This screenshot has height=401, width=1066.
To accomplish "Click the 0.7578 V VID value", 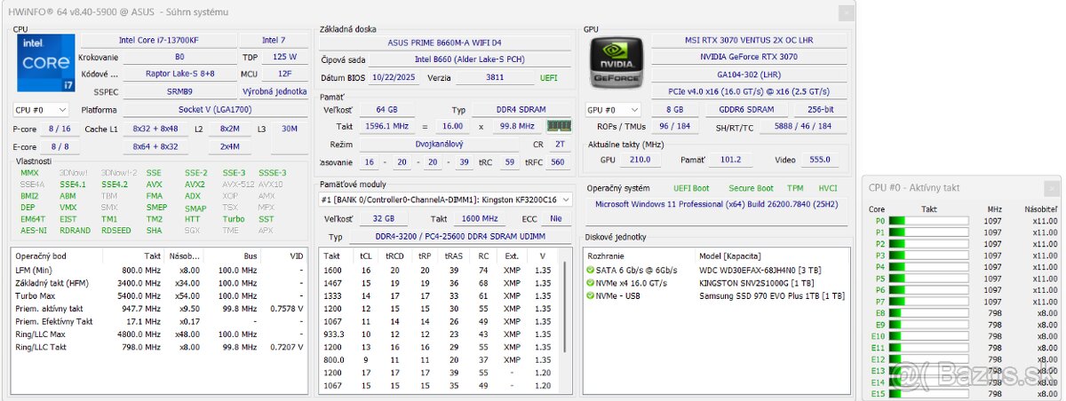I will [x=285, y=309].
